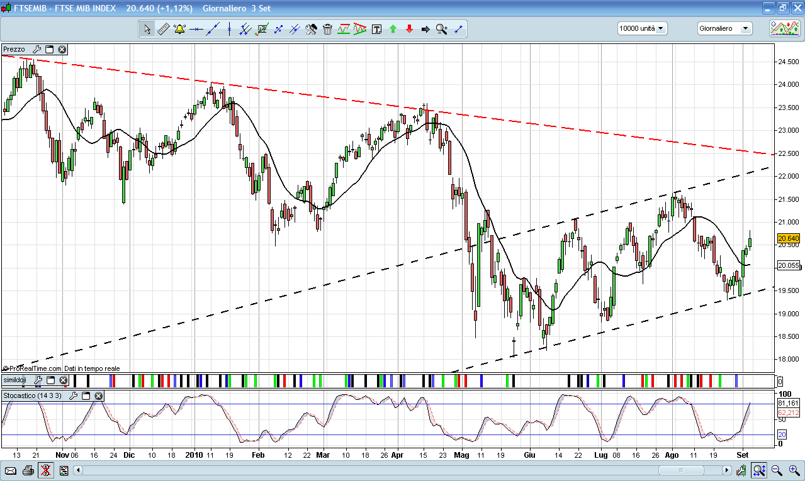Select the text annotation tool
The width and height of the screenshot is (805, 481).
(x=376, y=29)
